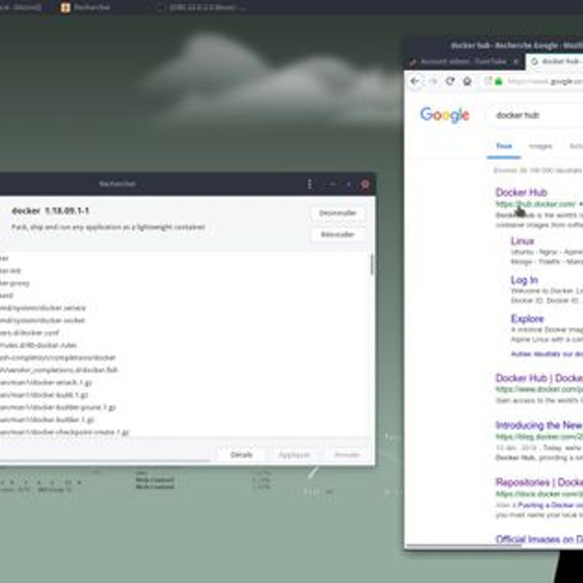Open the 'Introducing the New' result

539,425
